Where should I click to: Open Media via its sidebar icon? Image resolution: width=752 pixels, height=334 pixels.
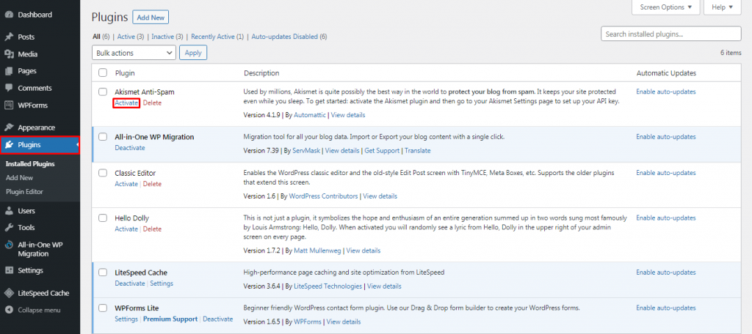pos(9,54)
